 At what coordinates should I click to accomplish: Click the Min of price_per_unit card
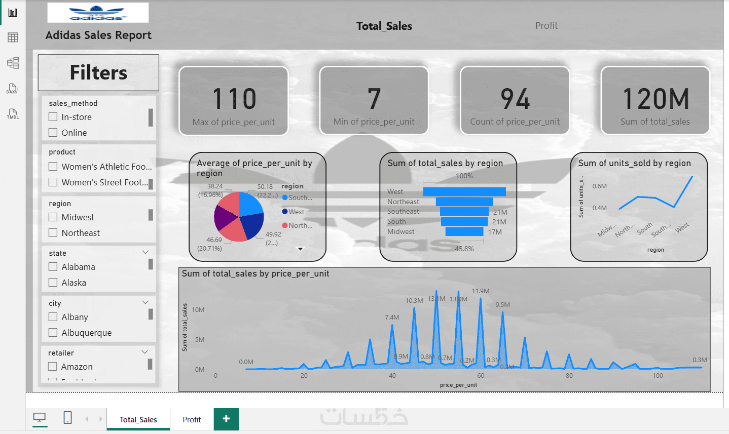[374, 101]
